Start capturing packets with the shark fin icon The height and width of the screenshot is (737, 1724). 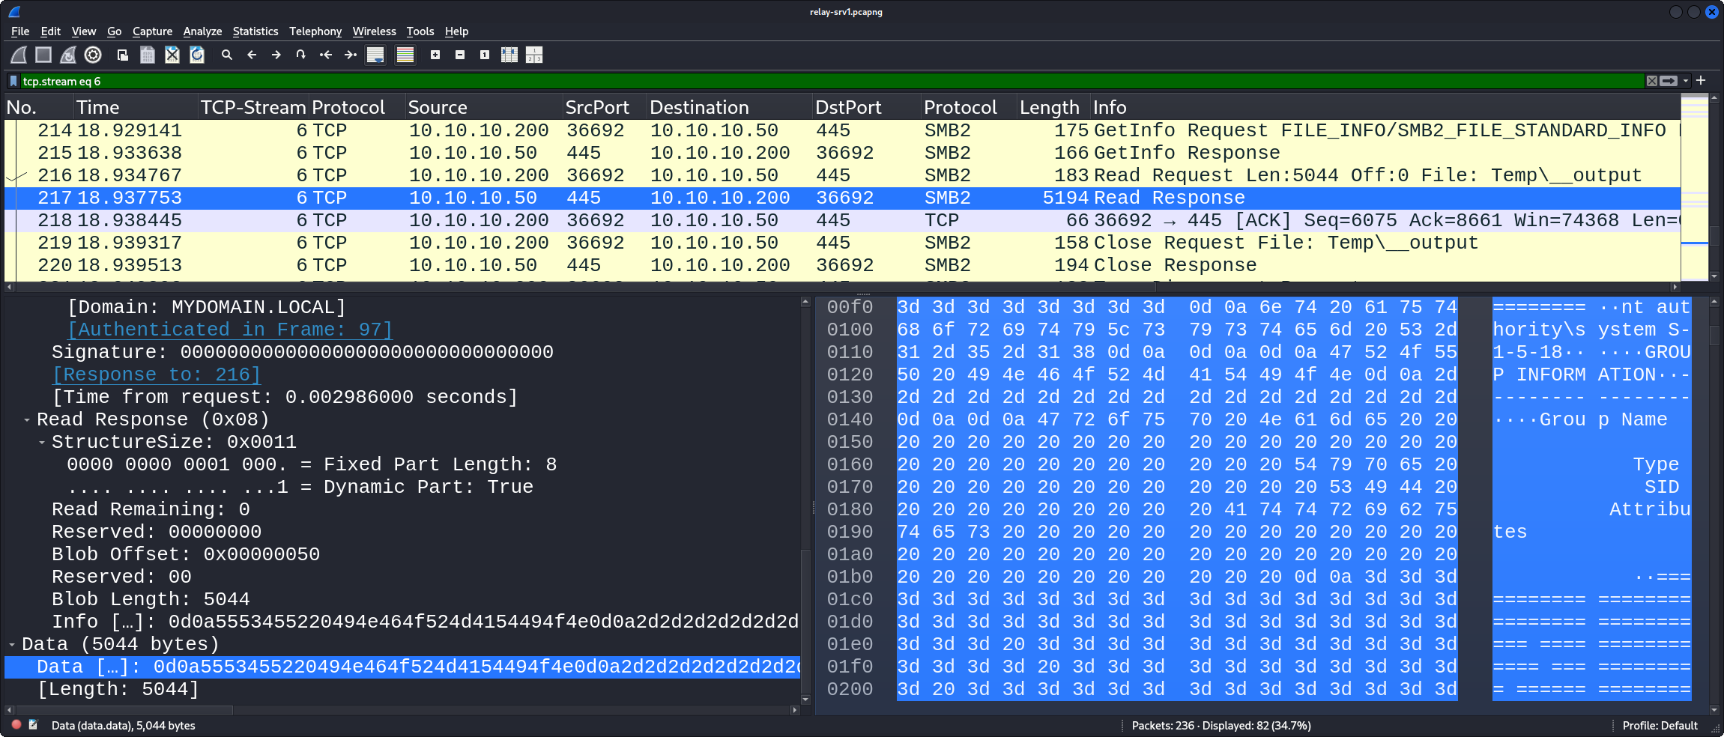[19, 55]
